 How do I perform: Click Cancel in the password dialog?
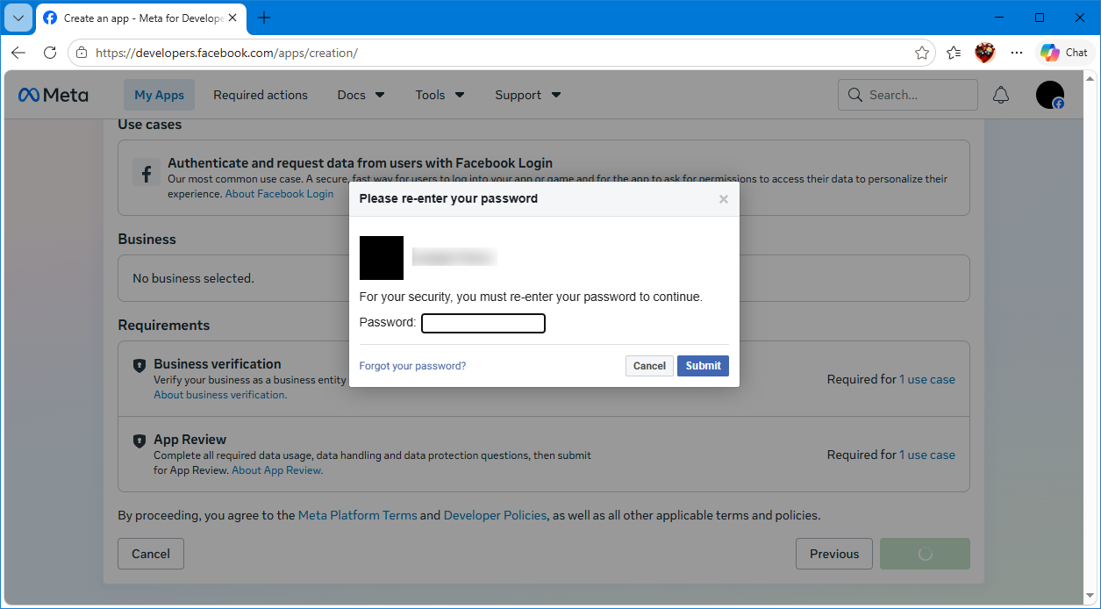(649, 366)
